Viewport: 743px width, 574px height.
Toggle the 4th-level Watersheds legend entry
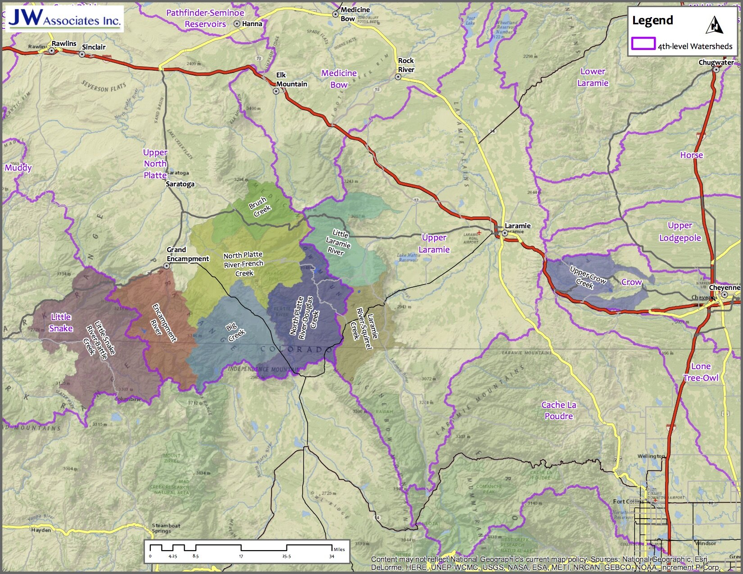[x=693, y=46]
